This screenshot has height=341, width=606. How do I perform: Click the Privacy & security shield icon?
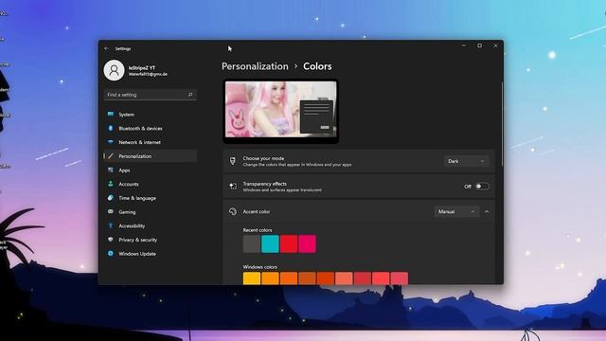(111, 240)
